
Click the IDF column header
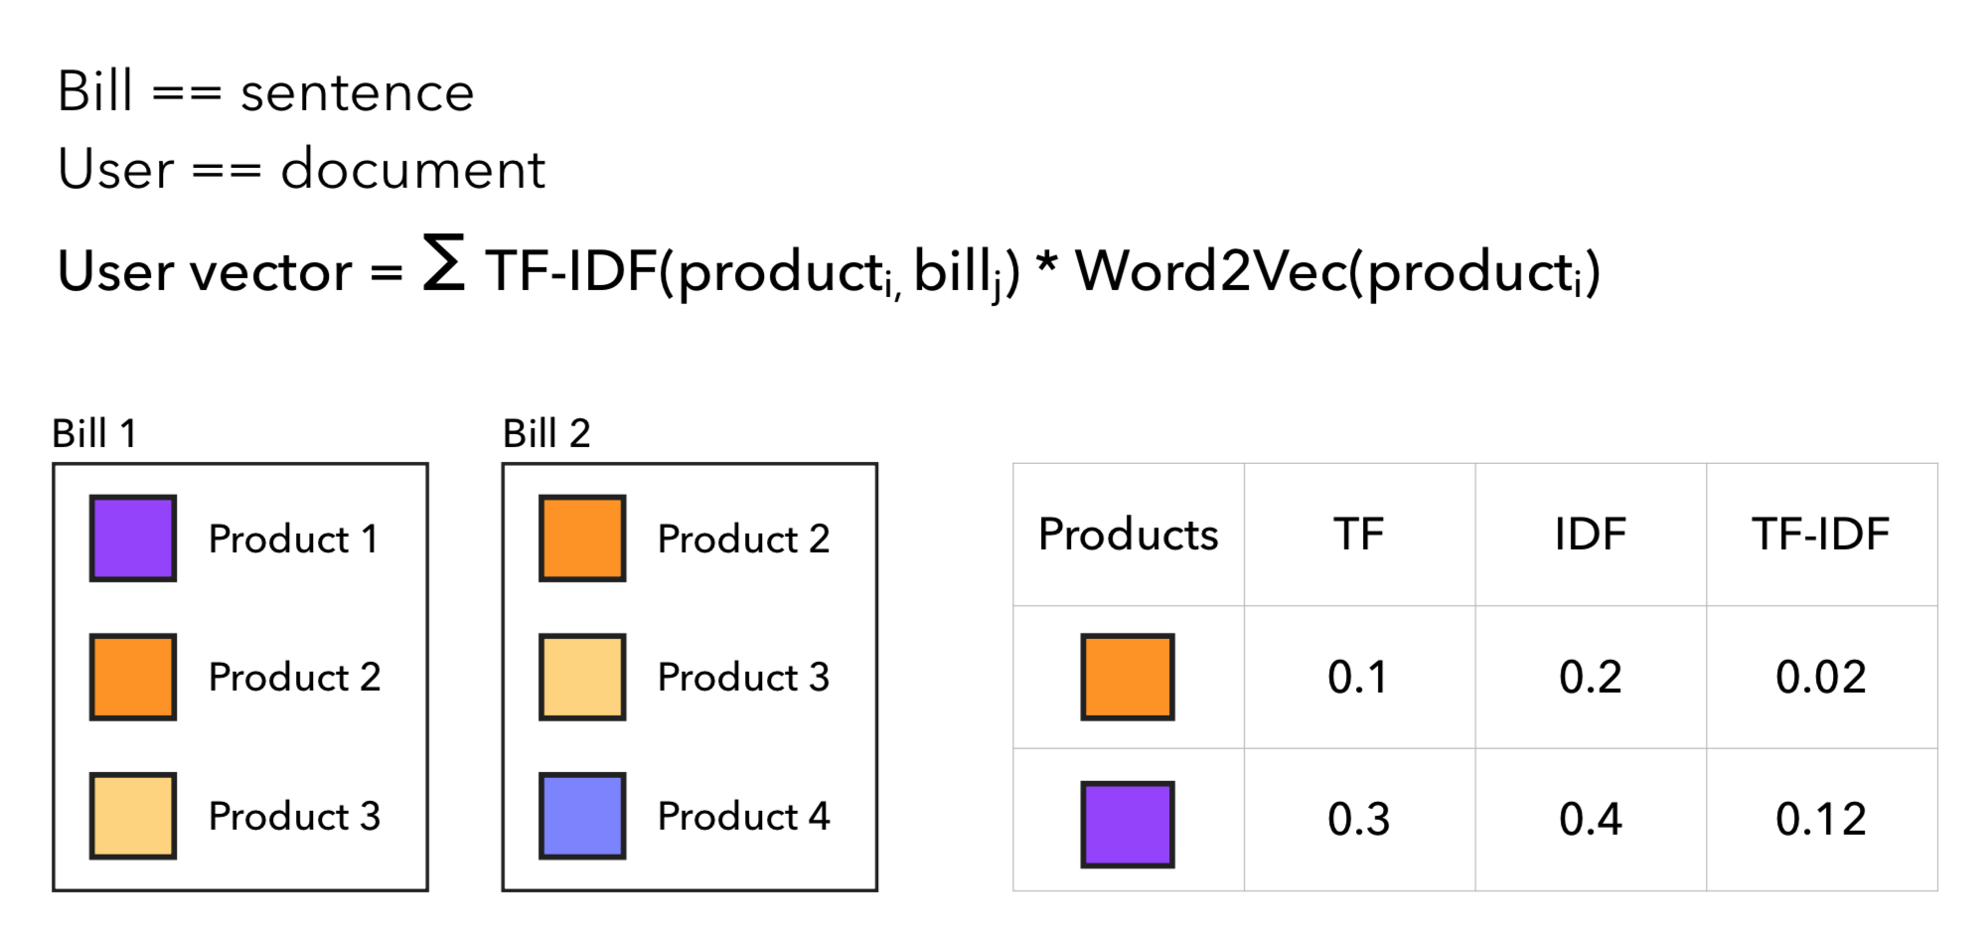point(1590,535)
